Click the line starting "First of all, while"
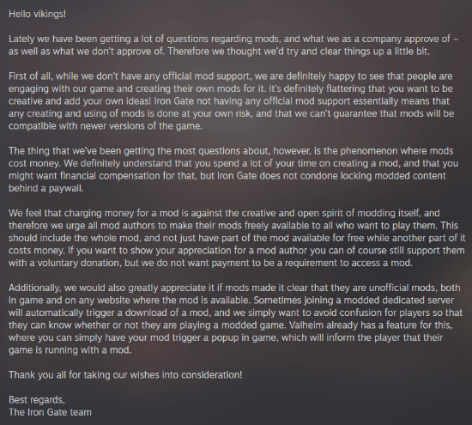Screen dimensions: 472x425 [x=230, y=76]
